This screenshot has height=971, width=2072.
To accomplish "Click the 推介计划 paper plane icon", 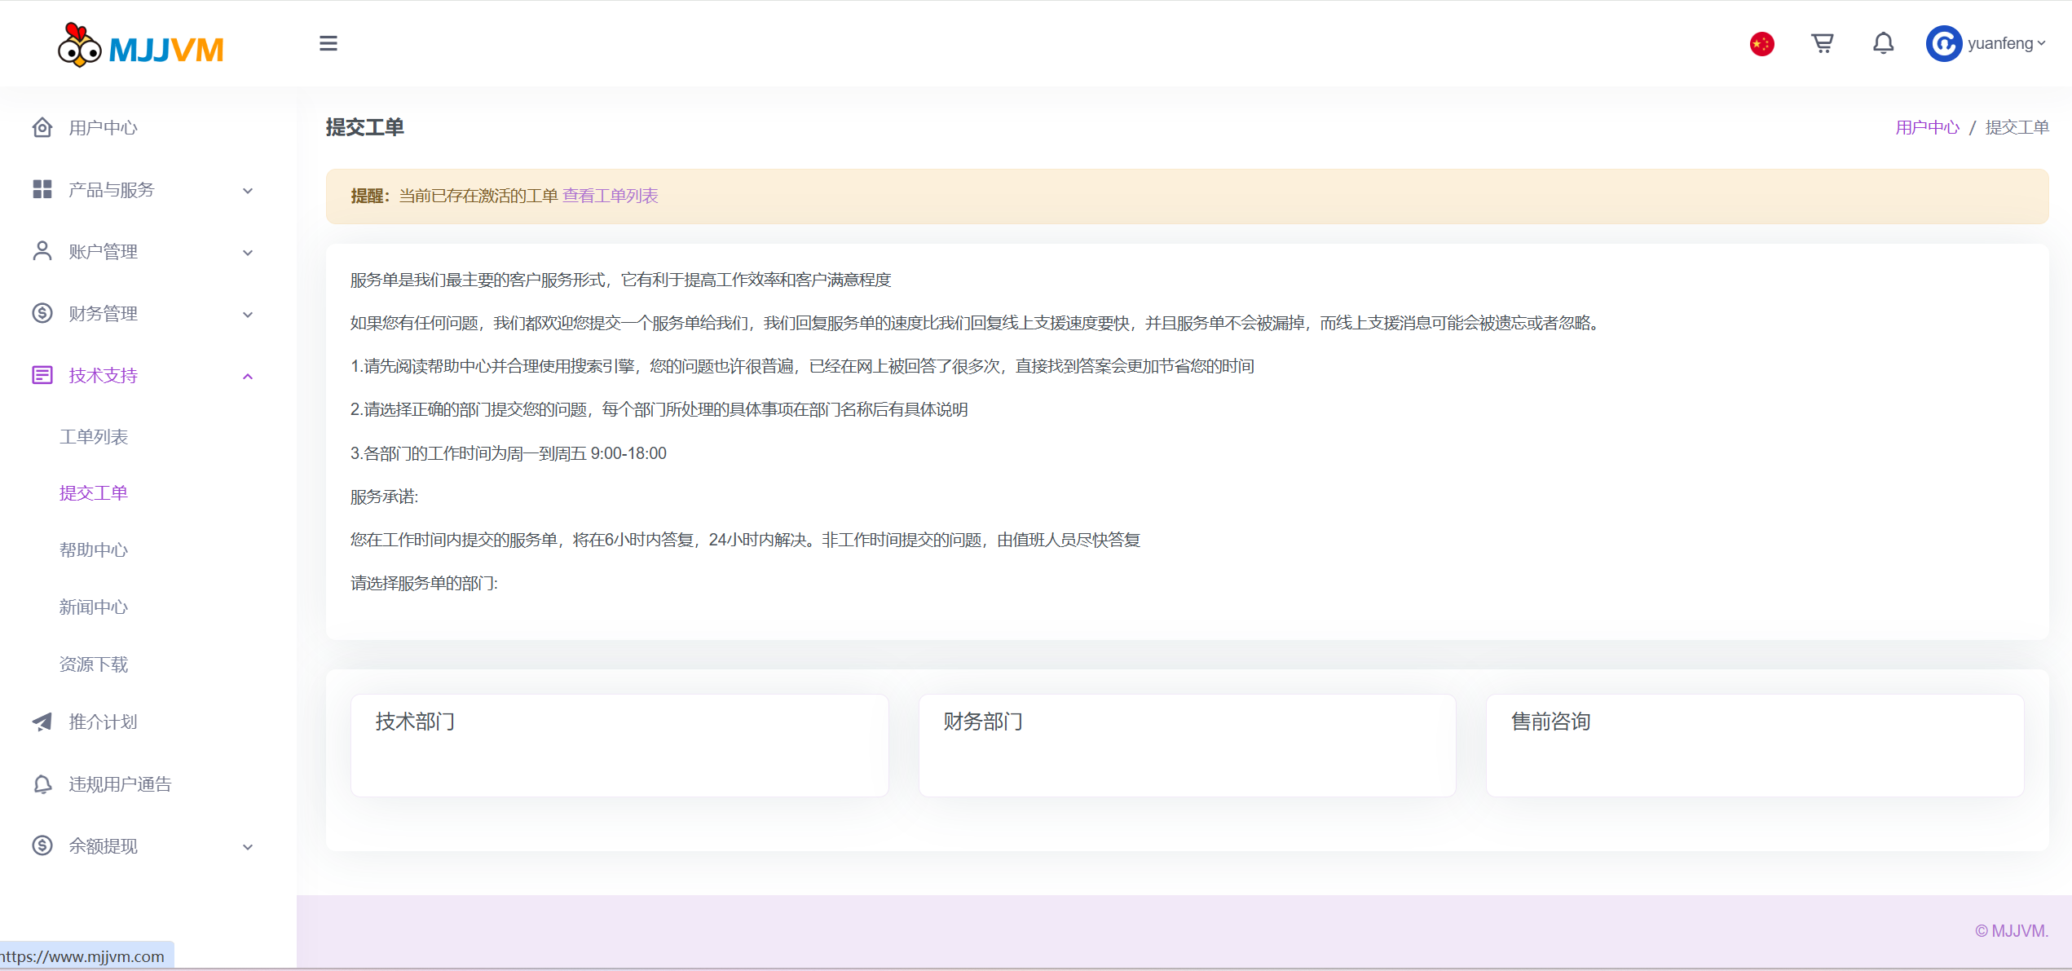I will point(42,722).
